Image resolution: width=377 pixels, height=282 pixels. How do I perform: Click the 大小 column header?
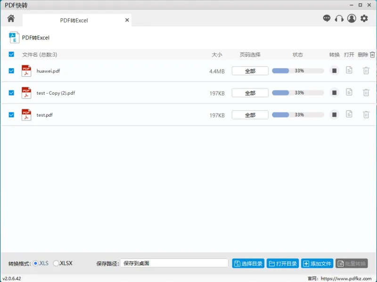pyautogui.click(x=217, y=55)
